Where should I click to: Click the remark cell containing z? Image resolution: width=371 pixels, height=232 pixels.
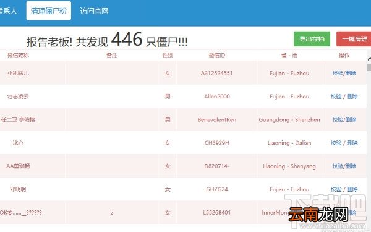pyautogui.click(x=112, y=213)
